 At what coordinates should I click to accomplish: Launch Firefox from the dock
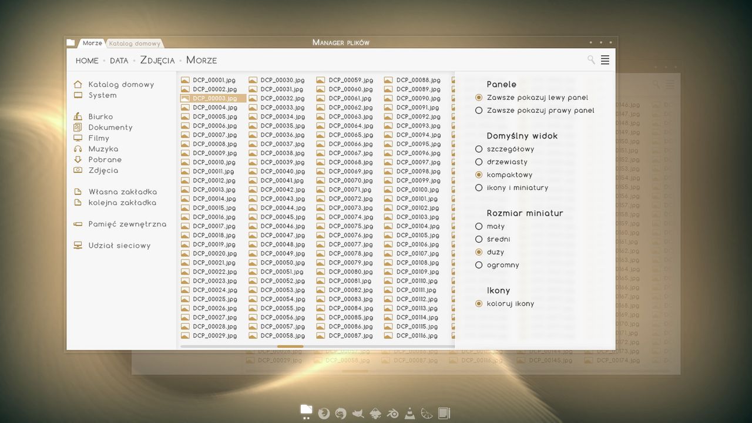[x=323, y=414]
